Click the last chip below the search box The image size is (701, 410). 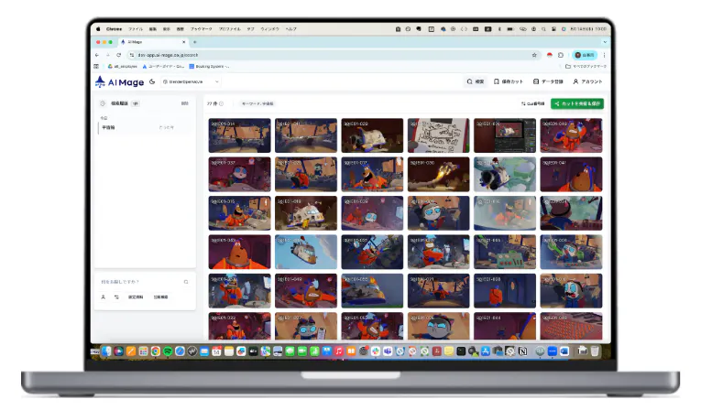(160, 297)
